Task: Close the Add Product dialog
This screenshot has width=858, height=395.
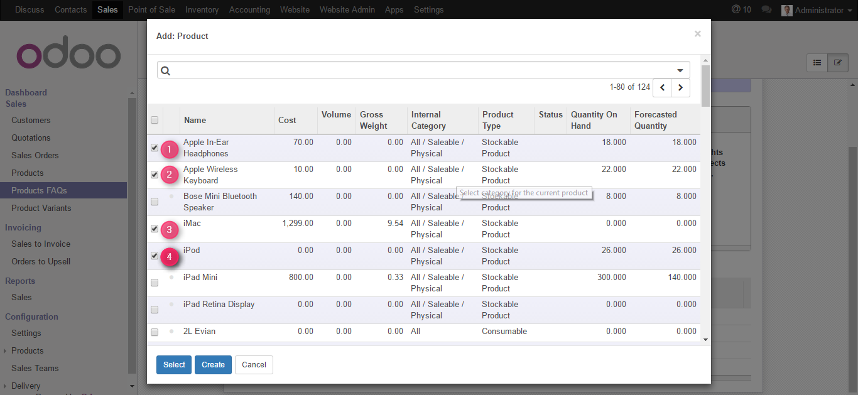Action: pyautogui.click(x=697, y=34)
